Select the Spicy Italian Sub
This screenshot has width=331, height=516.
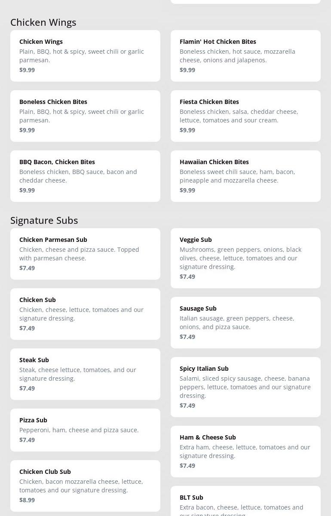click(x=245, y=387)
